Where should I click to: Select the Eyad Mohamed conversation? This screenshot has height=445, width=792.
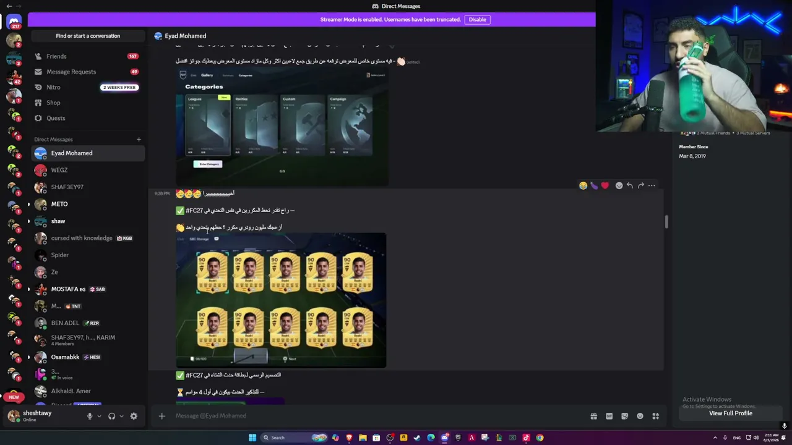(x=88, y=153)
